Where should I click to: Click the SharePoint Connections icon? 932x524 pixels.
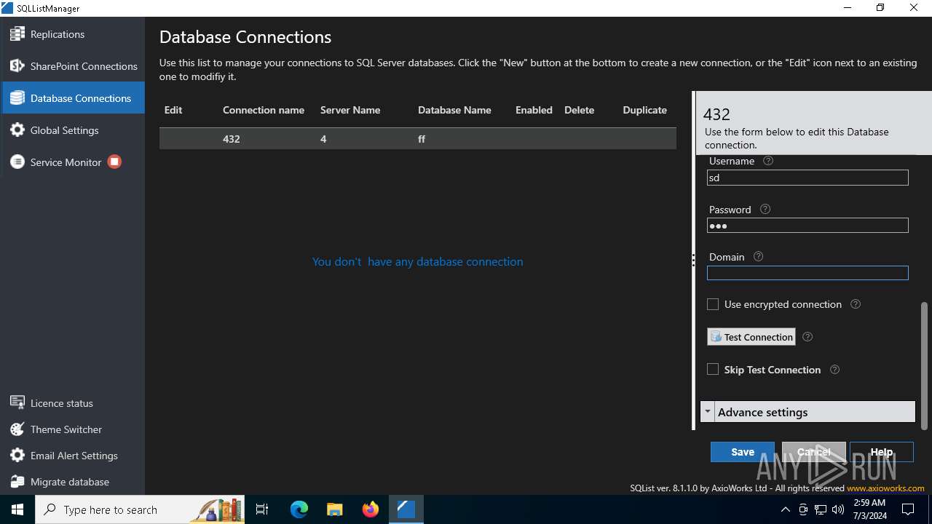coord(17,66)
